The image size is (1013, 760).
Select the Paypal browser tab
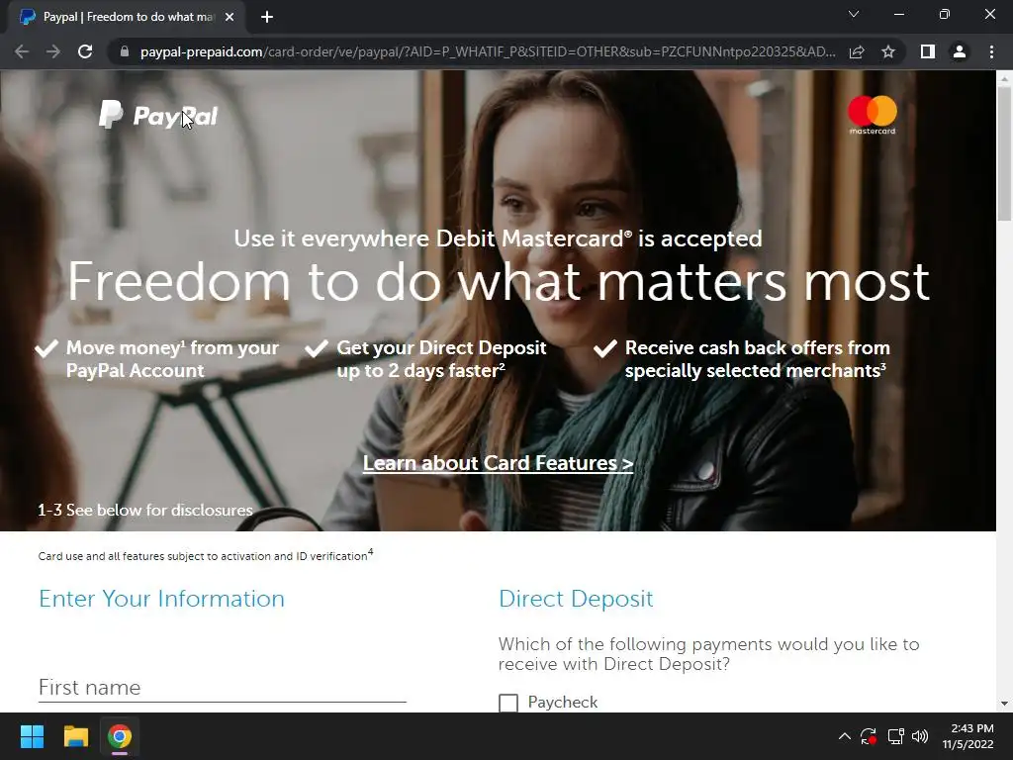tap(127, 17)
